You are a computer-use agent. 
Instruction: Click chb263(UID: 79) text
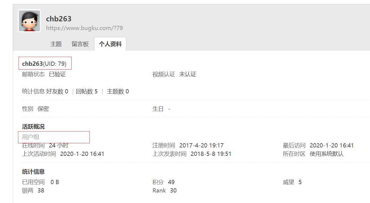(x=44, y=64)
